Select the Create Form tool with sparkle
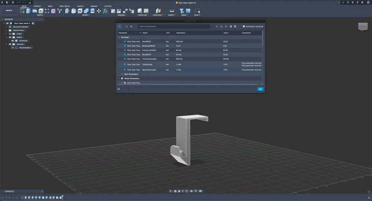372x201 pixels. click(x=53, y=11)
